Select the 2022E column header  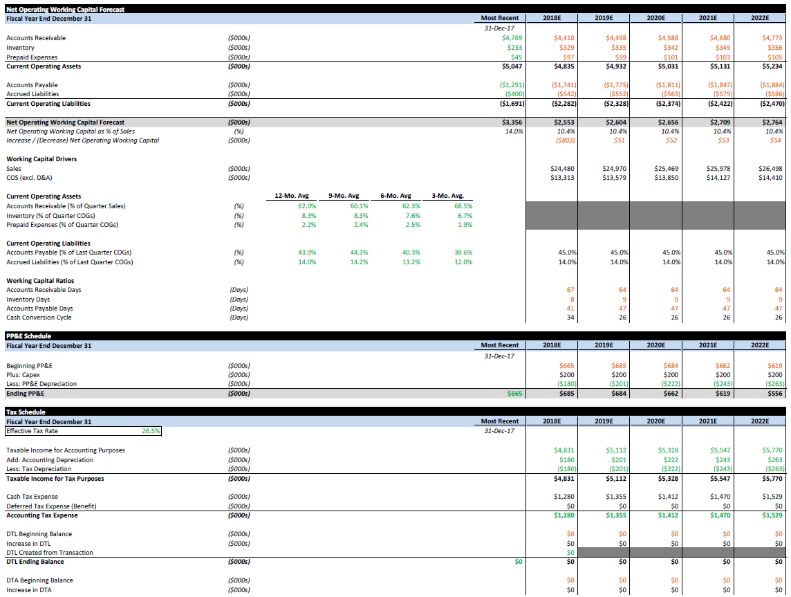pyautogui.click(x=760, y=17)
